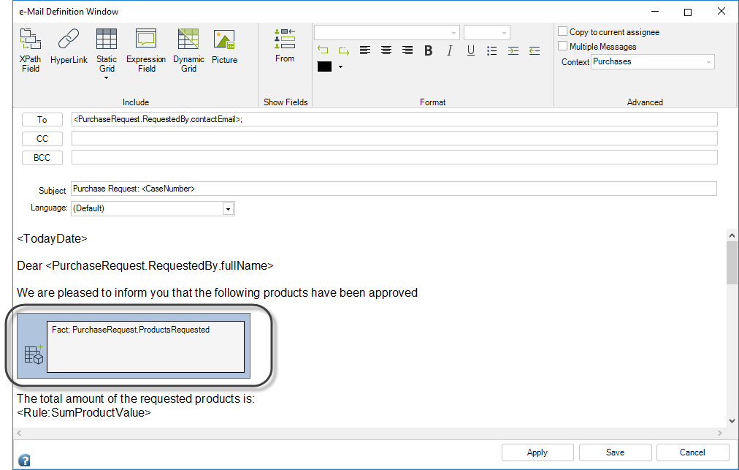Insert a Dynamic Grid
Screen dimensions: 739x470
click(x=188, y=50)
